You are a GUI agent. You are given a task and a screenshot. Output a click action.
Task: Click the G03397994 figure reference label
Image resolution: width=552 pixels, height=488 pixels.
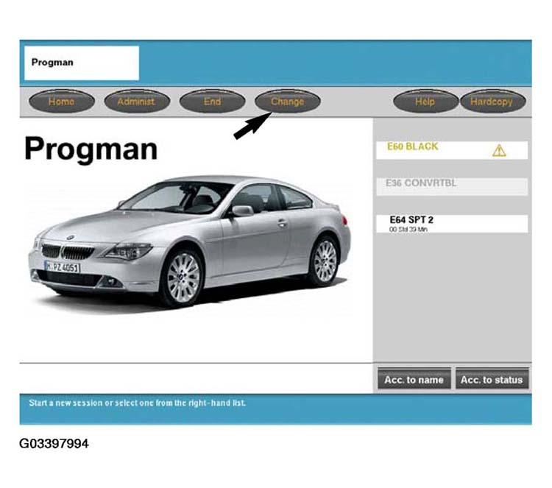[x=54, y=444]
